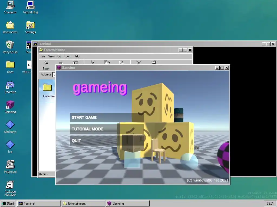Click Gameing taskbar button
The height and width of the screenshot is (207, 277).
coord(128,203)
